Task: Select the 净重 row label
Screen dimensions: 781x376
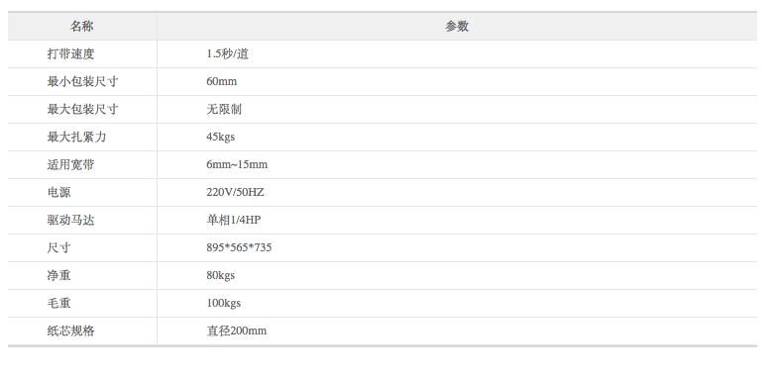Action: point(58,275)
